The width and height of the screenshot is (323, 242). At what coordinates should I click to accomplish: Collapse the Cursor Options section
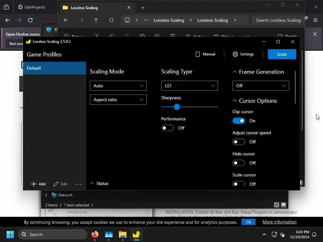[235, 101]
